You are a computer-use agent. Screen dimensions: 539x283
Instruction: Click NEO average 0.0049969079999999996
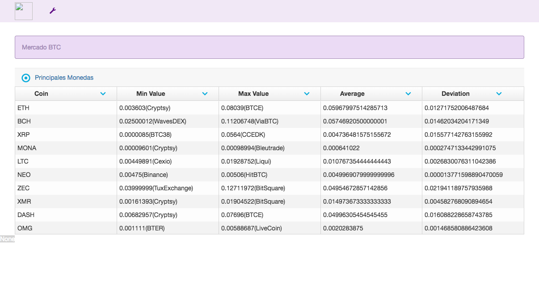[x=359, y=175]
